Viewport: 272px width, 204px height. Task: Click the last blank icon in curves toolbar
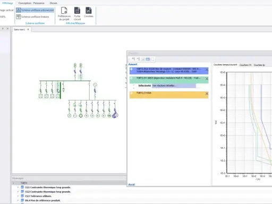[x=152, y=59]
